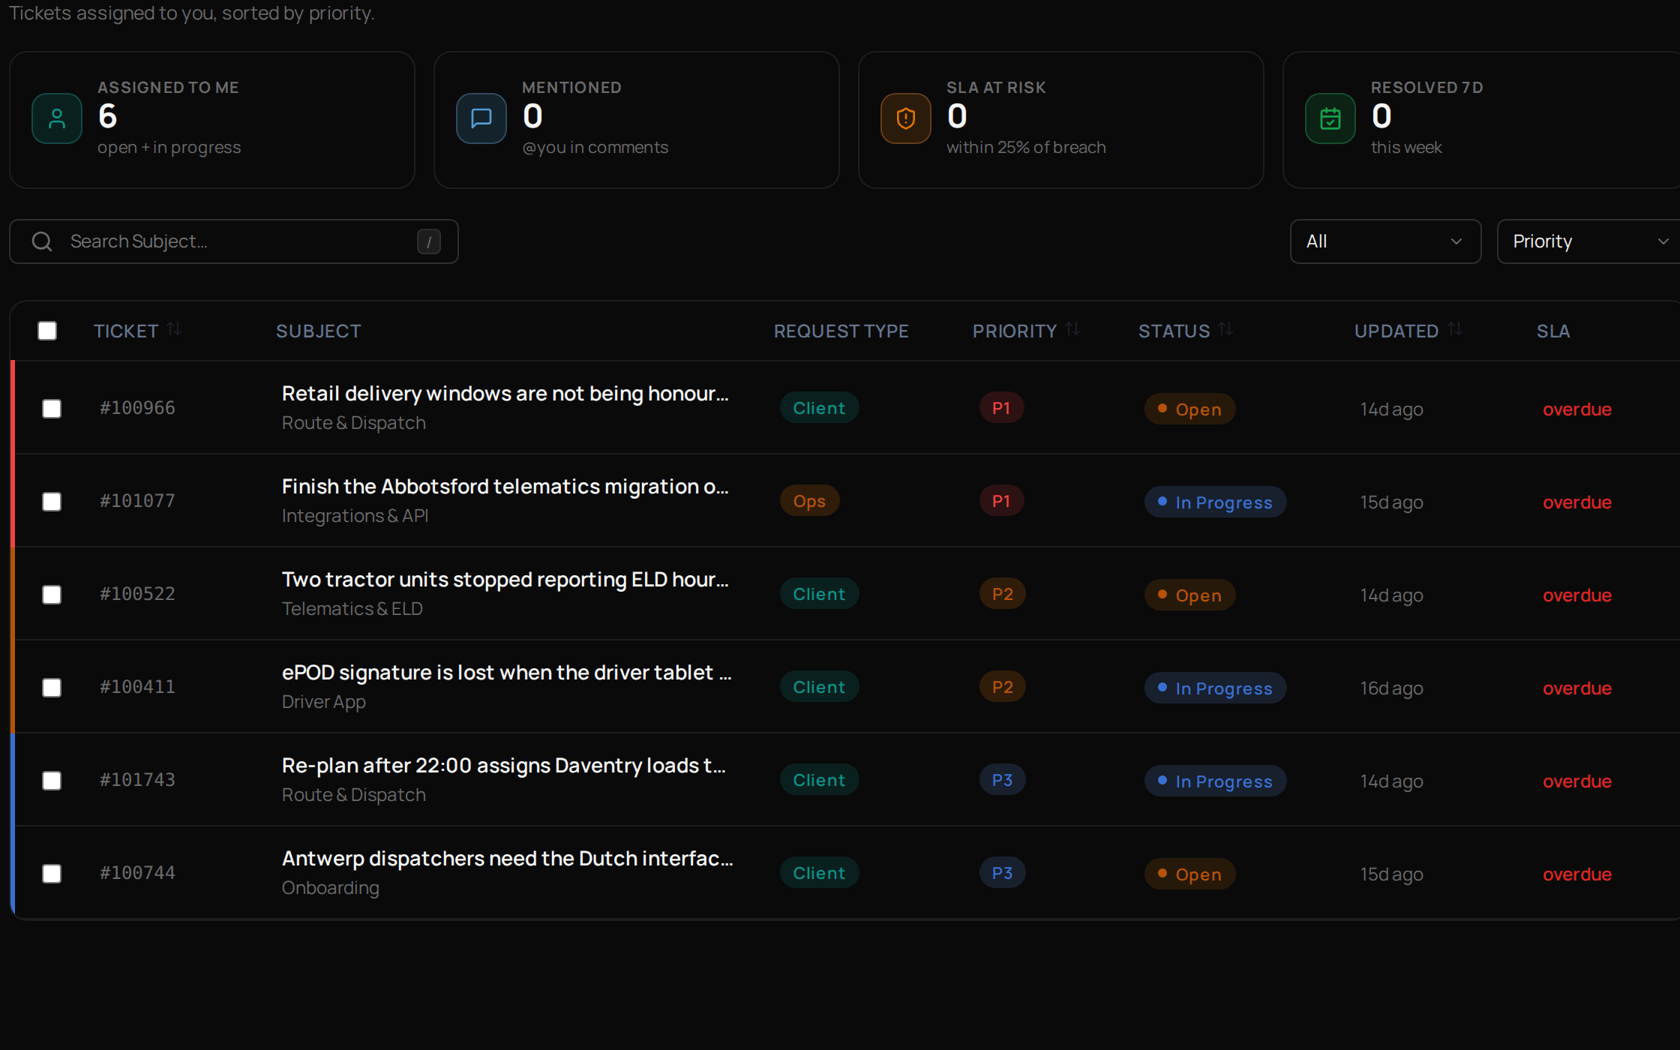
Task: Open the All status filter dropdown
Action: coord(1385,241)
